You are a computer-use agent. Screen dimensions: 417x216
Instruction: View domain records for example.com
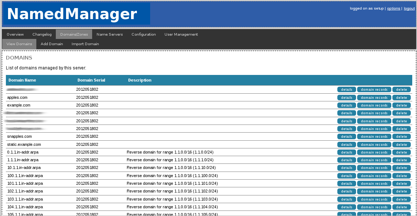click(x=374, y=105)
